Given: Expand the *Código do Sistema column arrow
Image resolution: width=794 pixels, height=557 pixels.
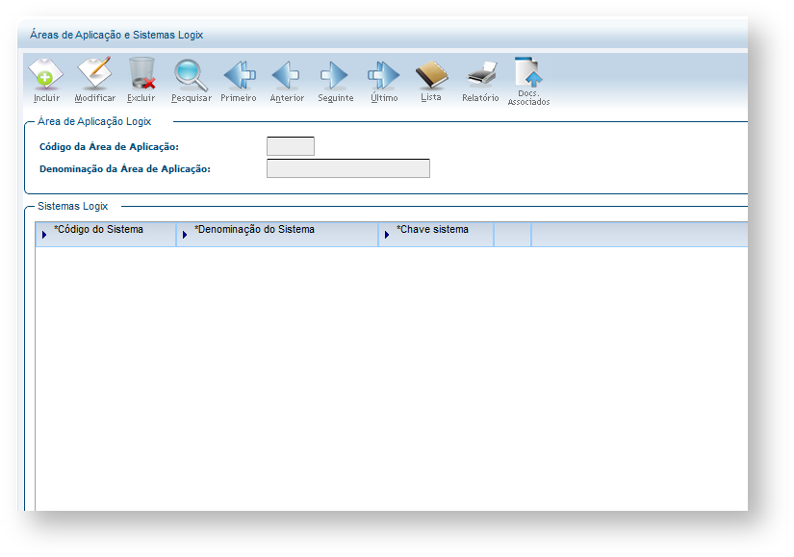Looking at the screenshot, I should pos(44,235).
